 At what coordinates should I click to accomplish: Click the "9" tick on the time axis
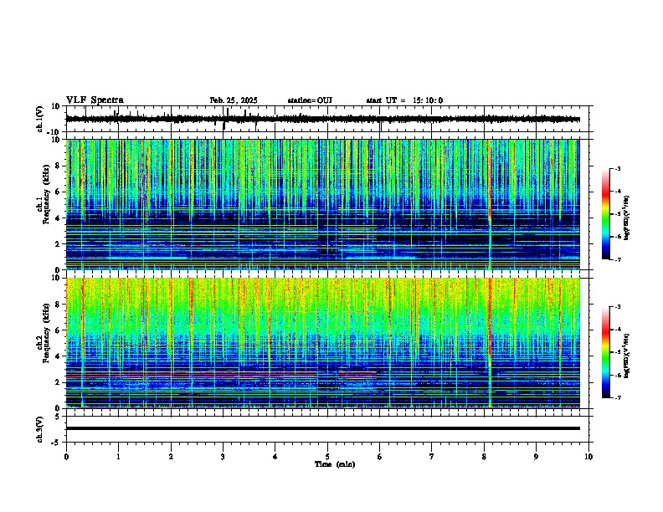click(x=536, y=457)
